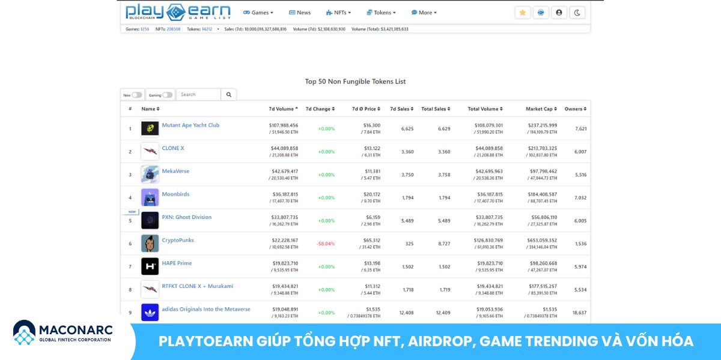Screen dimensions: 721x360
Task: Enable the Gaming filter toggle
Action: 166,94
